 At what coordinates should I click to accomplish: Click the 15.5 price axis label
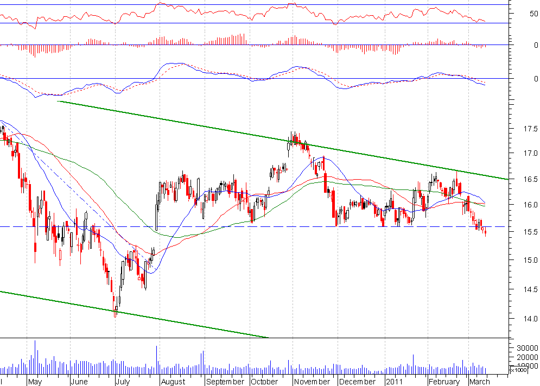click(x=530, y=232)
